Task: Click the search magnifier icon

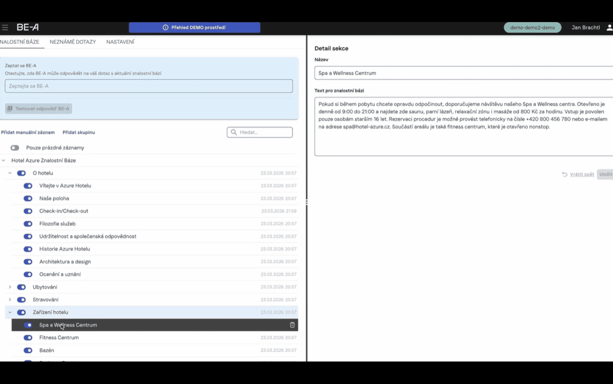Action: (234, 132)
